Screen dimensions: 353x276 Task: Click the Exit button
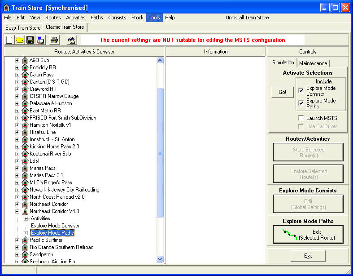308,256
